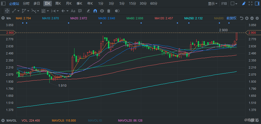Switch to the 周K weekly tab
Screen dimensions: 261x124
(58, 4)
